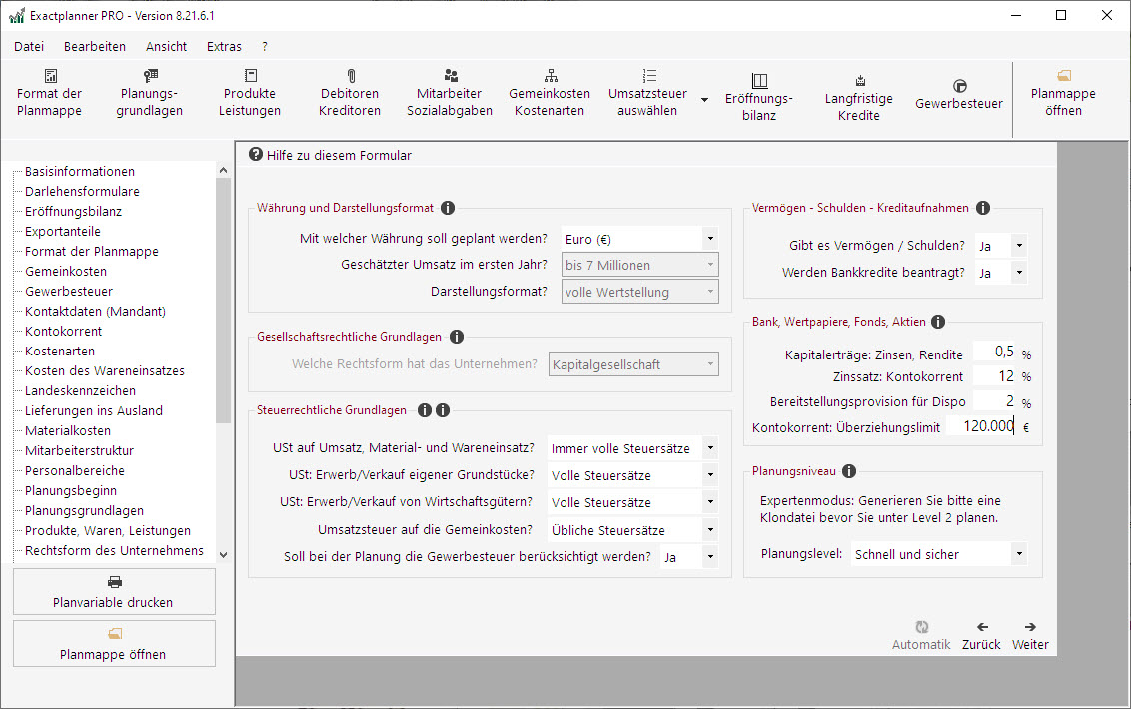Open the Bearbeiten menu

[x=95, y=46]
